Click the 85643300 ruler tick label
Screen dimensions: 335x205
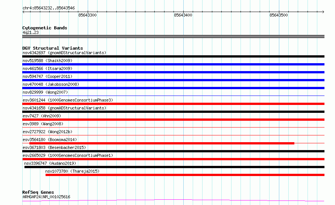click(87, 15)
